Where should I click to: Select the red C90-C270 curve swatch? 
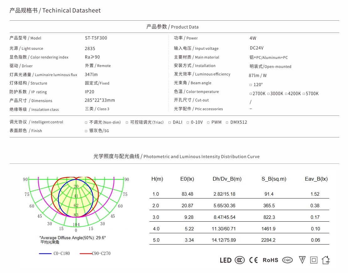point(85,253)
